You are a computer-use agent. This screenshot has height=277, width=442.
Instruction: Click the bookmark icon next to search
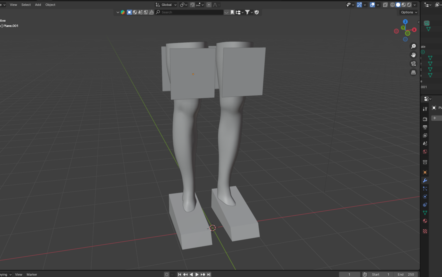232,12
